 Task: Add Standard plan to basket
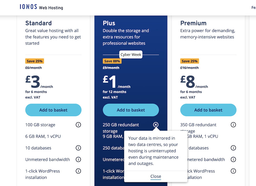(x=53, y=110)
